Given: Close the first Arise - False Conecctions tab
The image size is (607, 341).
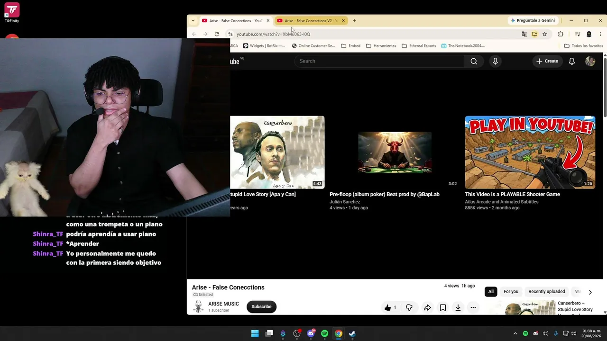Looking at the screenshot, I should [x=268, y=21].
